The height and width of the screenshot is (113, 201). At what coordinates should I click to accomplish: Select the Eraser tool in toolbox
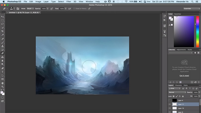(2, 53)
